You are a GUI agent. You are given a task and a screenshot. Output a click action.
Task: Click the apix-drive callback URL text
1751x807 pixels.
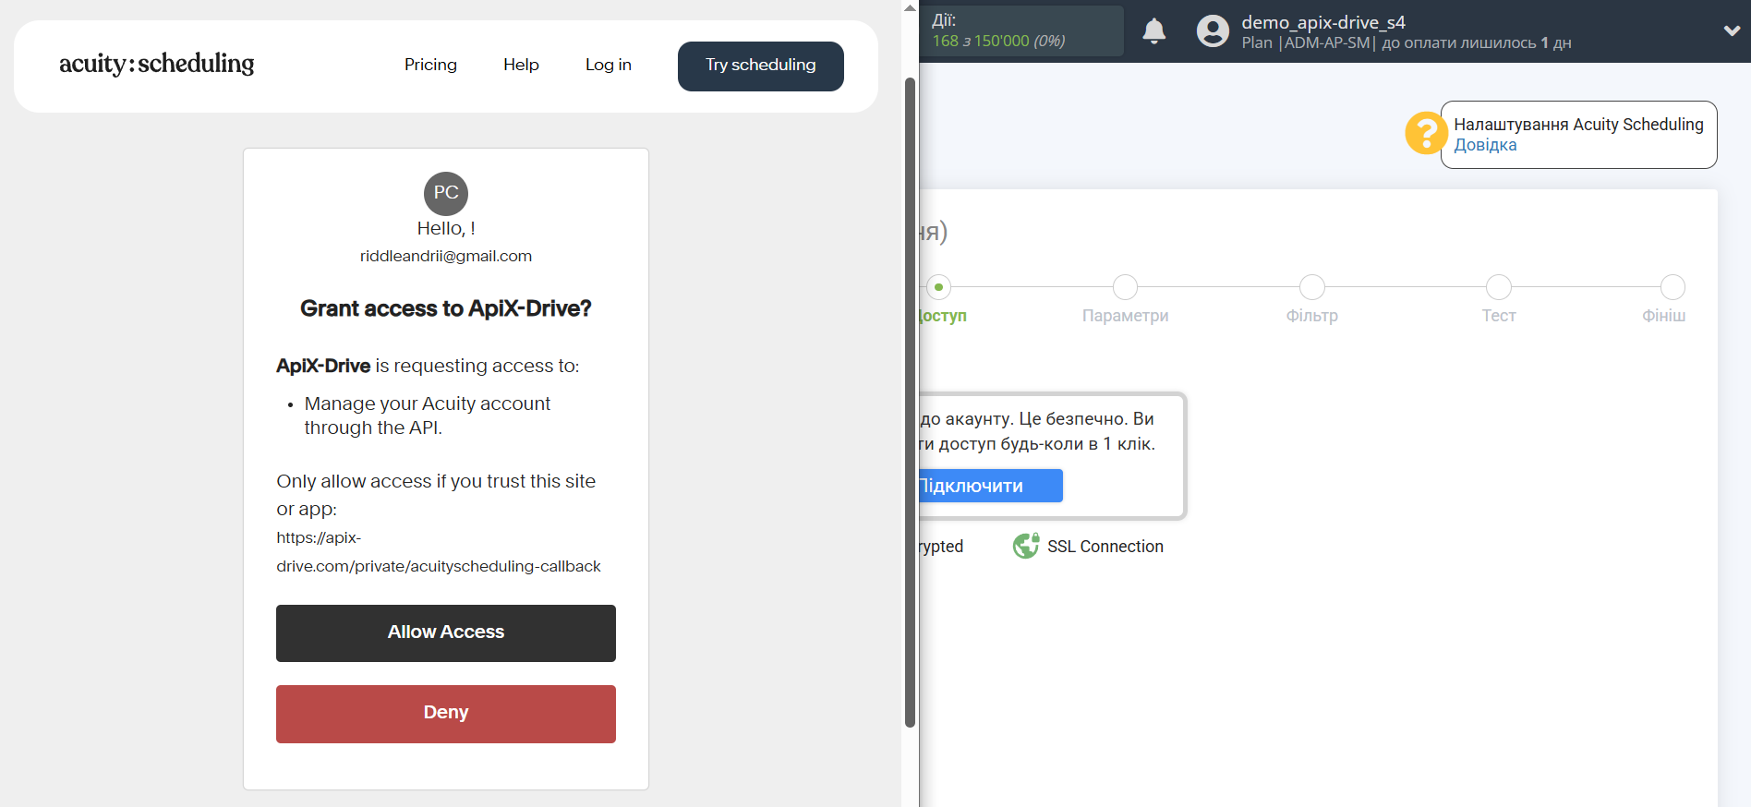click(439, 552)
